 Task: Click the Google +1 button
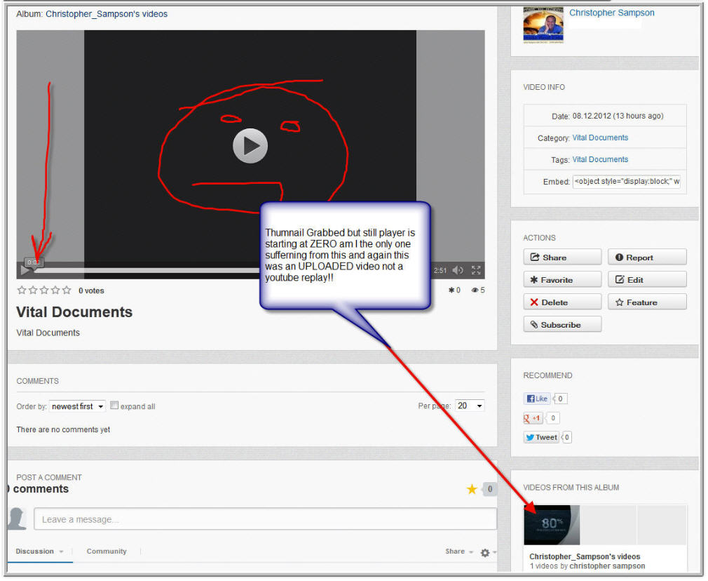[x=533, y=418]
